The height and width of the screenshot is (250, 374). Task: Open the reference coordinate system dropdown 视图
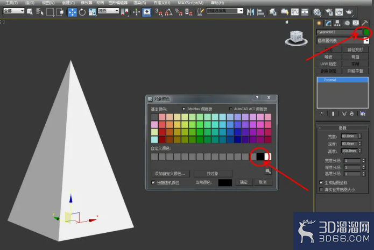[x=109, y=11]
